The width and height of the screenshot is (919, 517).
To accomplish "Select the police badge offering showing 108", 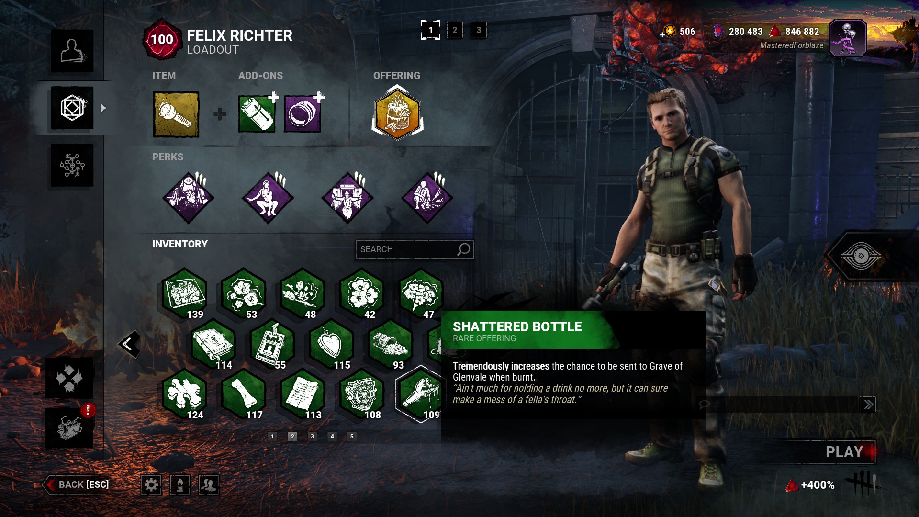I will coord(361,394).
